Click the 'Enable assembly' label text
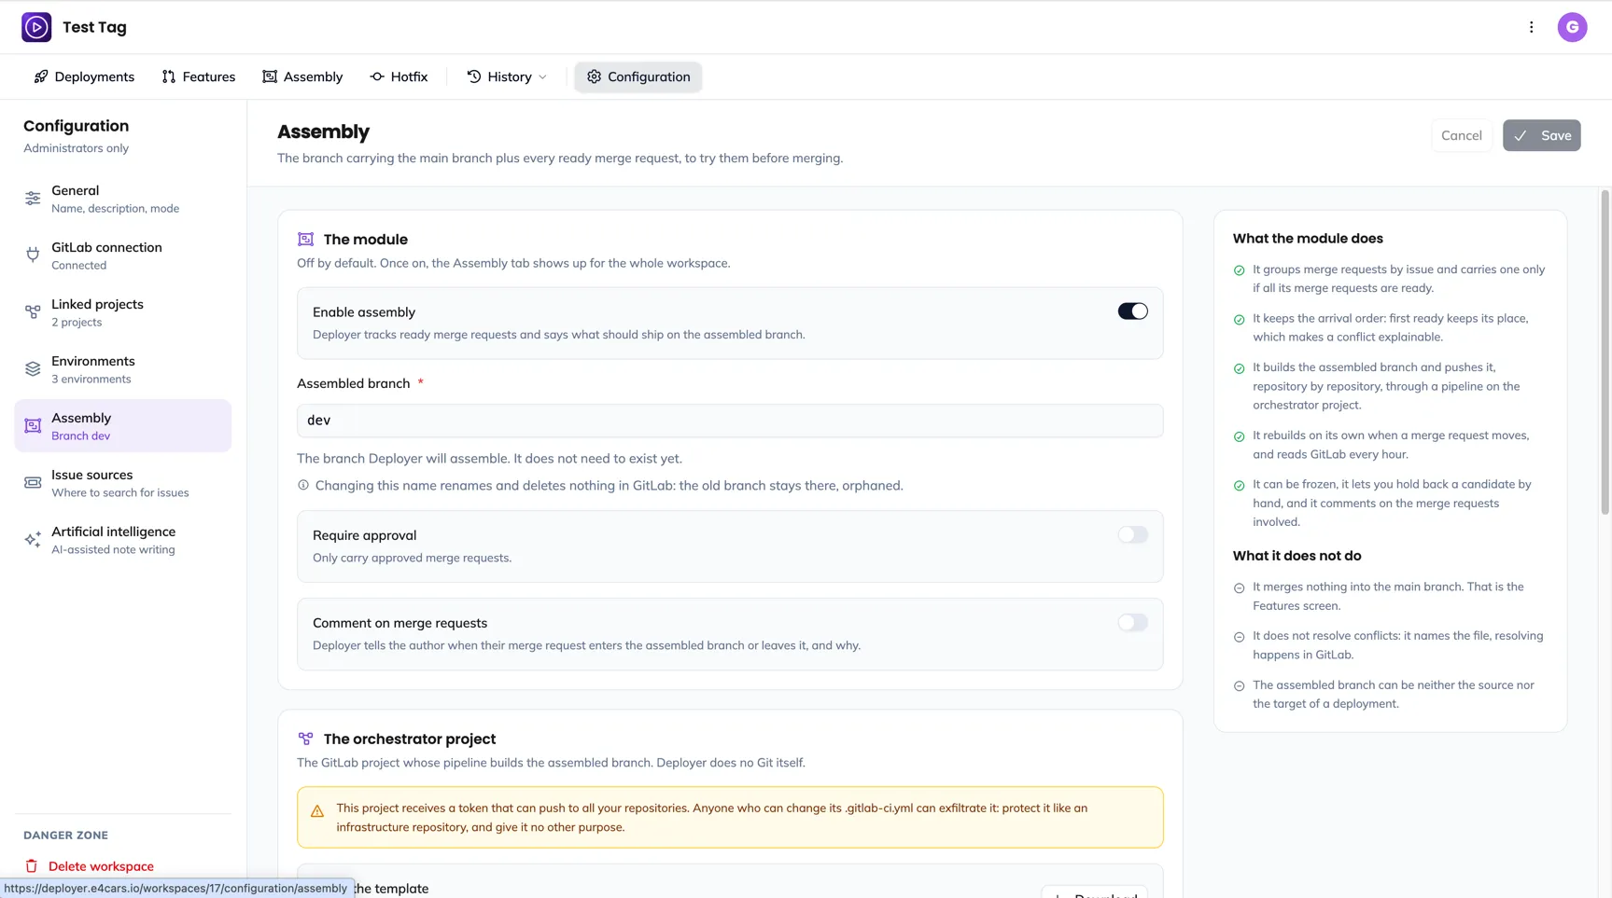1612x898 pixels. [x=364, y=312]
